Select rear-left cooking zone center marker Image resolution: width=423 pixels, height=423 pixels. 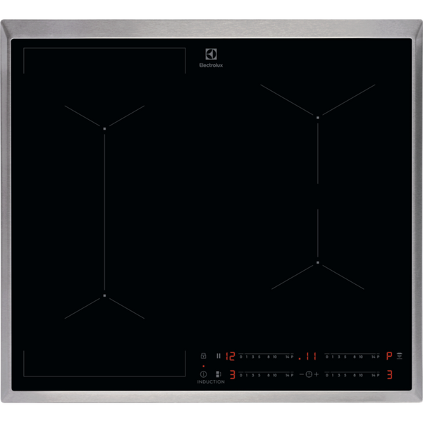click(104, 129)
